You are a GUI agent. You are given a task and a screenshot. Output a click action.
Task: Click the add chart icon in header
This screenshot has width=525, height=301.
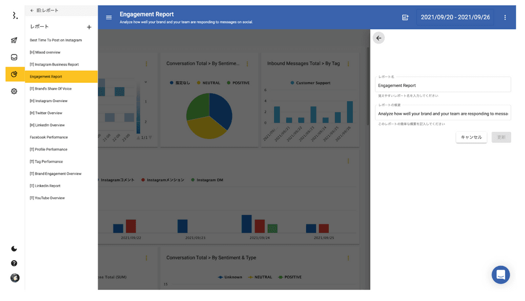coord(405,17)
